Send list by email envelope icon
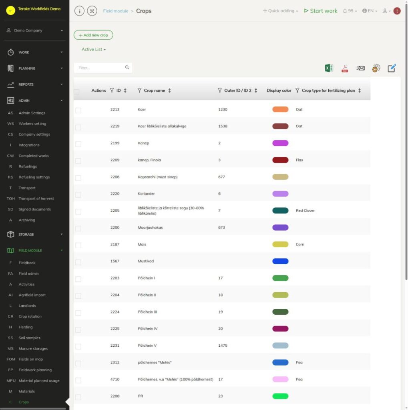 coord(360,68)
